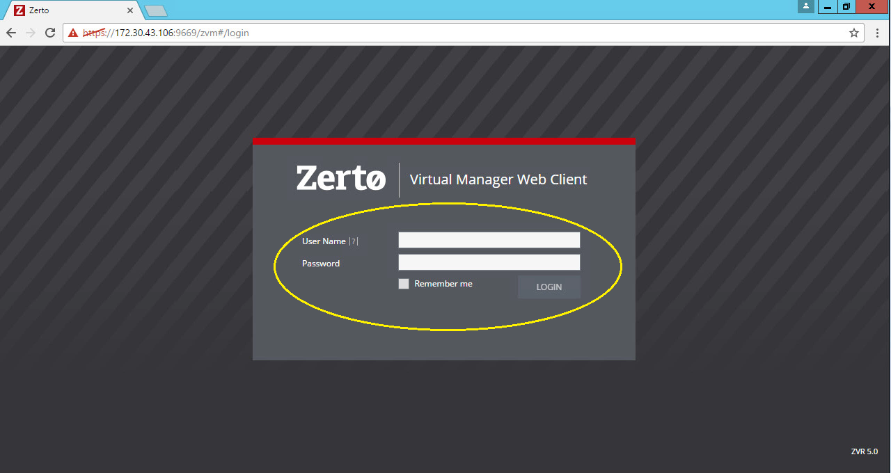
Task: Open the red not-secure certificate warning icon
Action: coord(73,33)
